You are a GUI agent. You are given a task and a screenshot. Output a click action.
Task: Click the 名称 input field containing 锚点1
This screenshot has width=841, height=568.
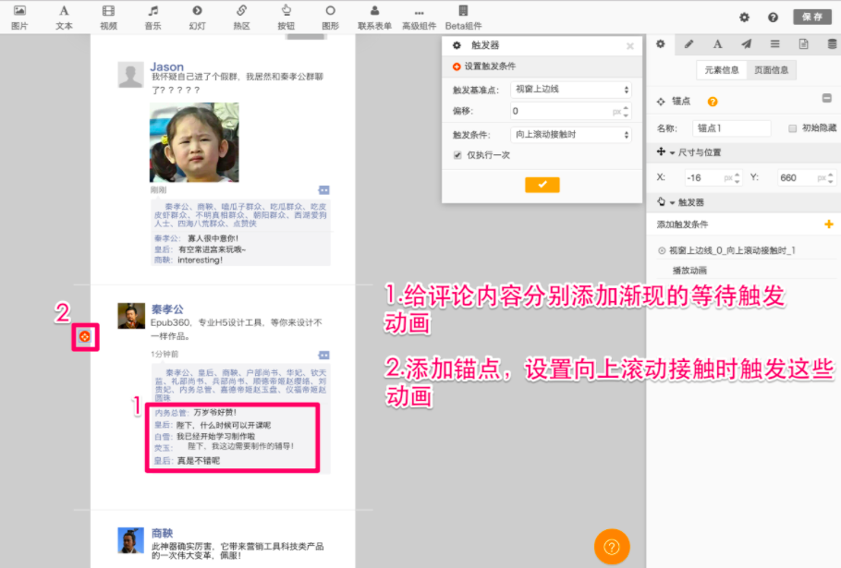point(731,128)
